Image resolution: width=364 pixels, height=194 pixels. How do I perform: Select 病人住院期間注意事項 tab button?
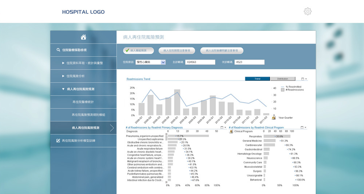(x=177, y=50)
